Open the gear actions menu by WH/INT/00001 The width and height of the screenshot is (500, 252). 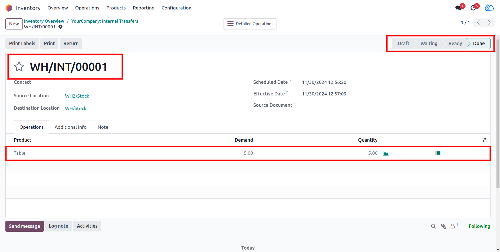pos(60,27)
